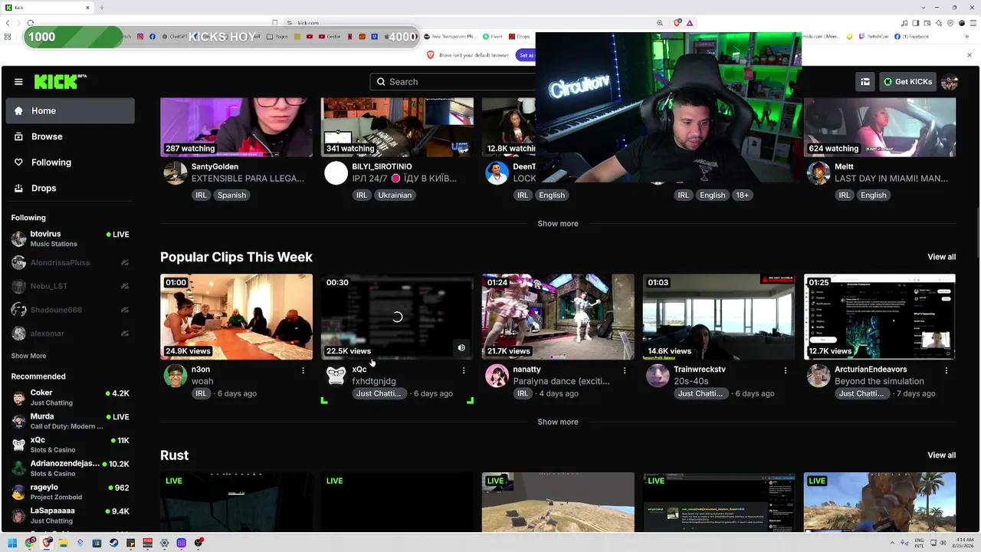This screenshot has width=981, height=552.
Task: Open options menu for Trainwreckstv clip
Action: click(786, 370)
